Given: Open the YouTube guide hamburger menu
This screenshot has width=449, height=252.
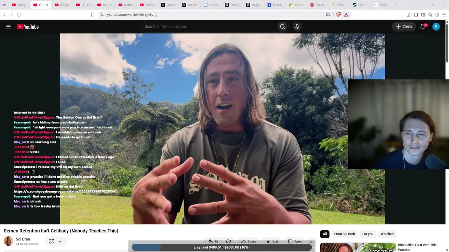Looking at the screenshot, I should 8,27.
